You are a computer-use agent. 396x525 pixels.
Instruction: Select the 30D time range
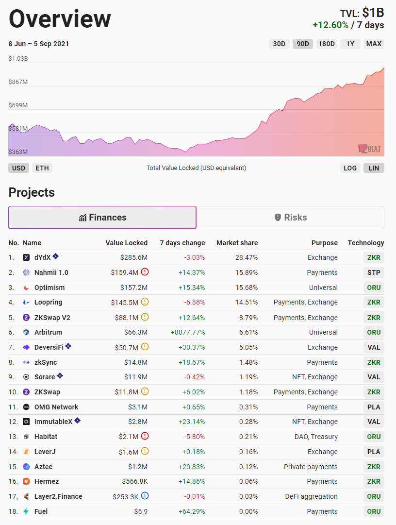(279, 44)
